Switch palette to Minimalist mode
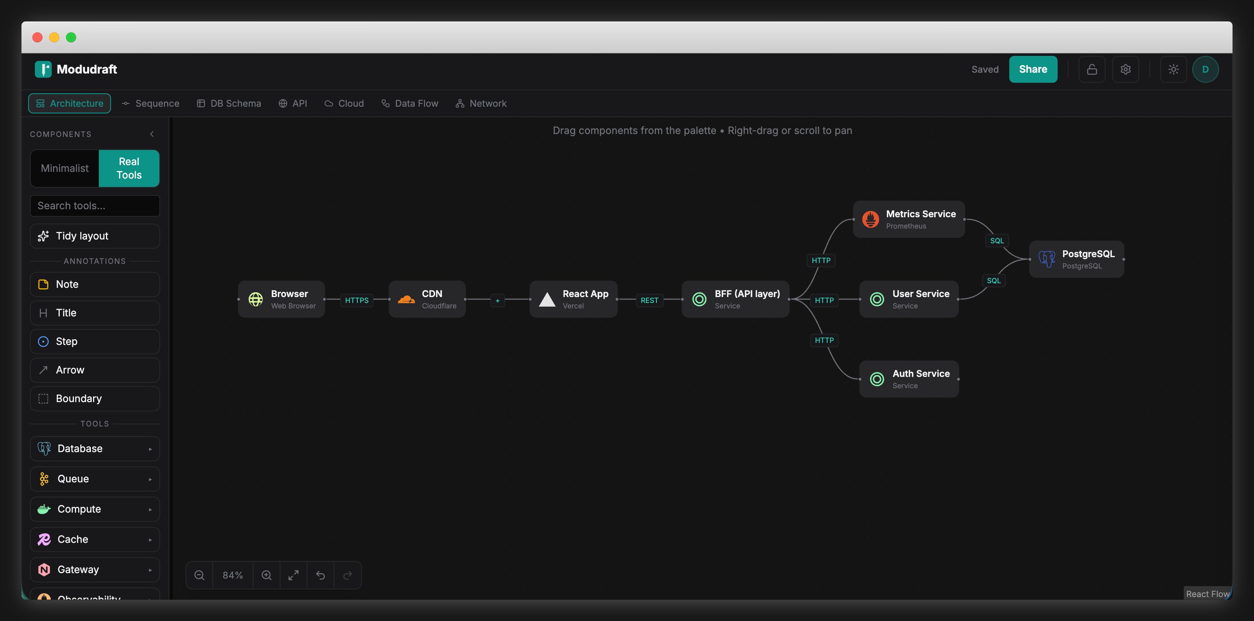 [65, 168]
